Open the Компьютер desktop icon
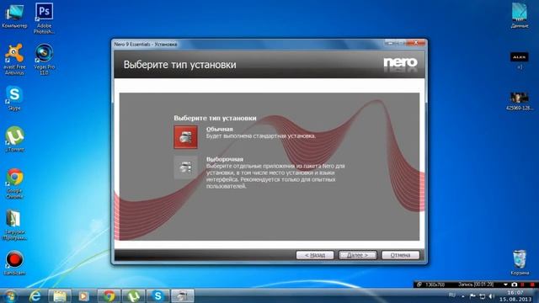The width and height of the screenshot is (539, 303). (x=14, y=15)
